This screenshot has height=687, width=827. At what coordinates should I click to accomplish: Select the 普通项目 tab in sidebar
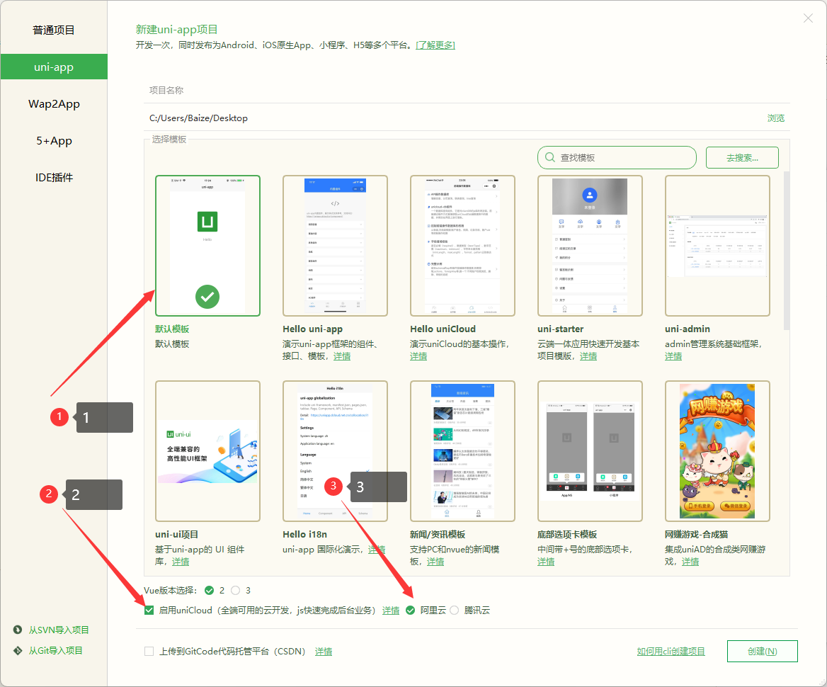[54, 30]
